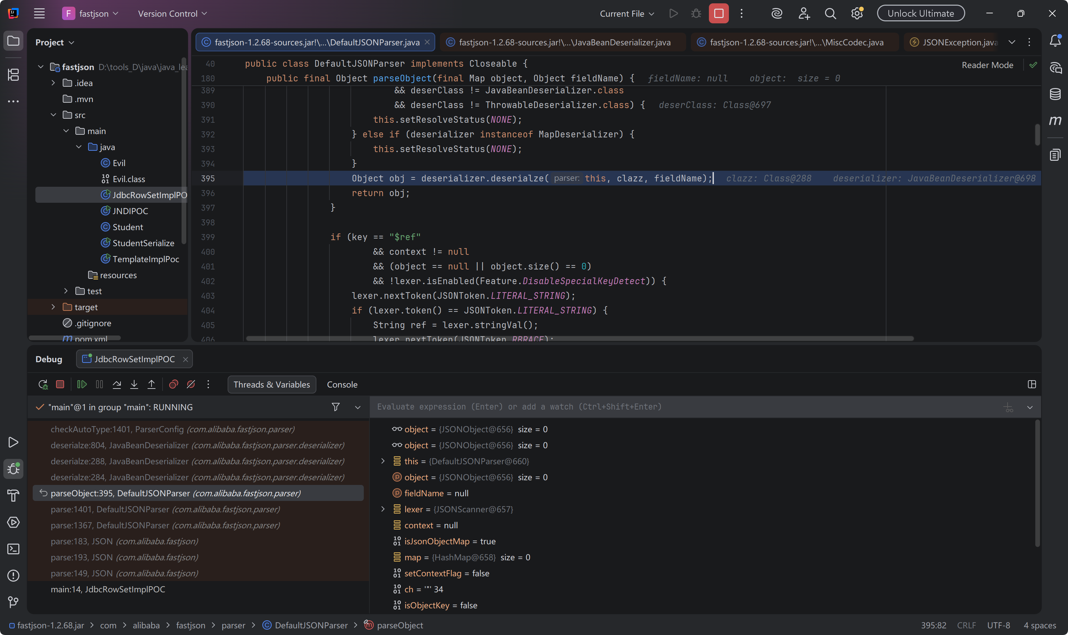Open the main hamburger menu
1068x635 pixels.
[x=39, y=14]
